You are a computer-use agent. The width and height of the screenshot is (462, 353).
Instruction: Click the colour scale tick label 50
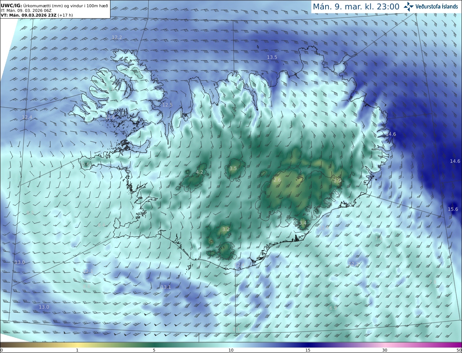click(459, 350)
